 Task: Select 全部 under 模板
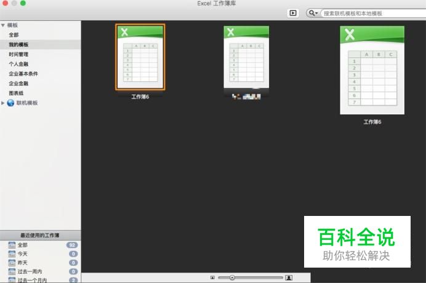14,35
